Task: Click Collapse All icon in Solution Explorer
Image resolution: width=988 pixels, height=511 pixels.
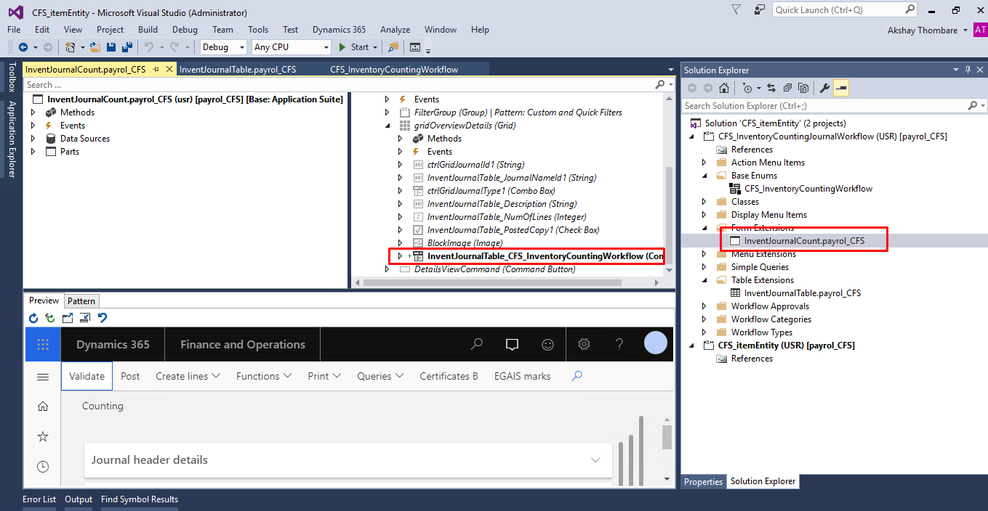Action: (787, 88)
